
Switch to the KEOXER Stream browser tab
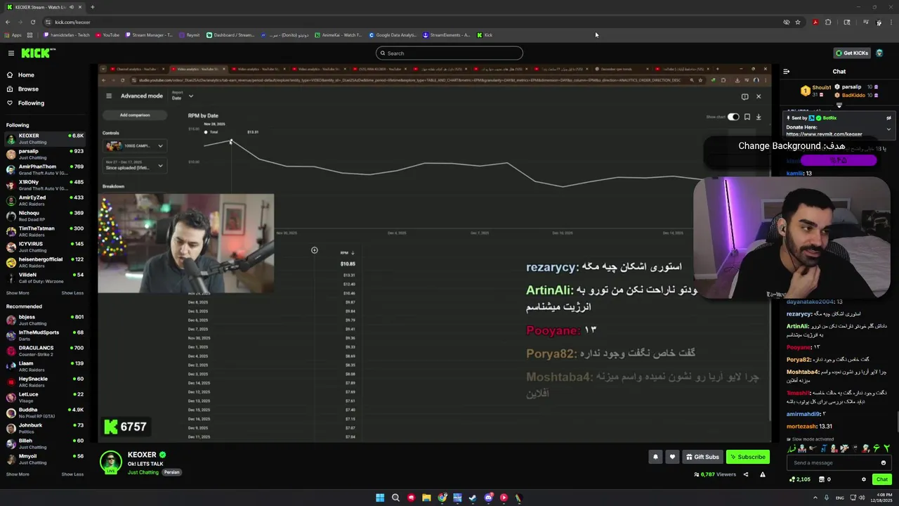(x=44, y=7)
